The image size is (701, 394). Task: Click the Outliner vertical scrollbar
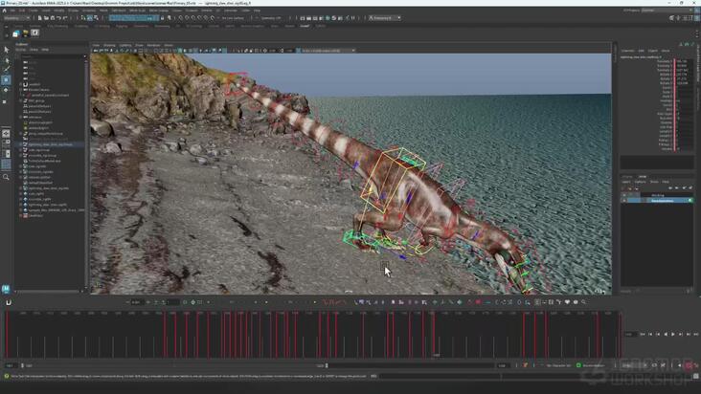[85, 172]
